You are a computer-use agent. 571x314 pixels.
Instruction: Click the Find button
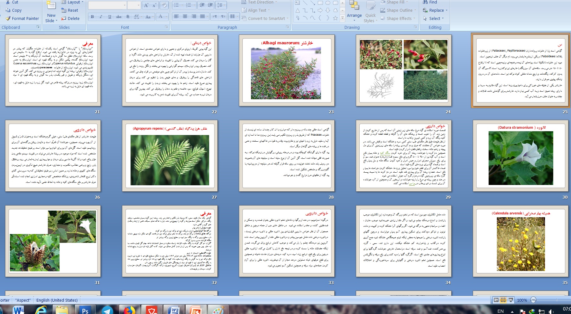pos(430,2)
